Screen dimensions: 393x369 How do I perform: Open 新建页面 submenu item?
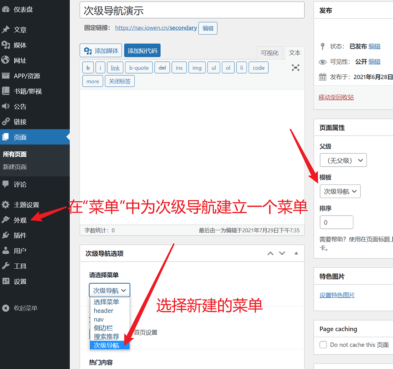coord(15,167)
